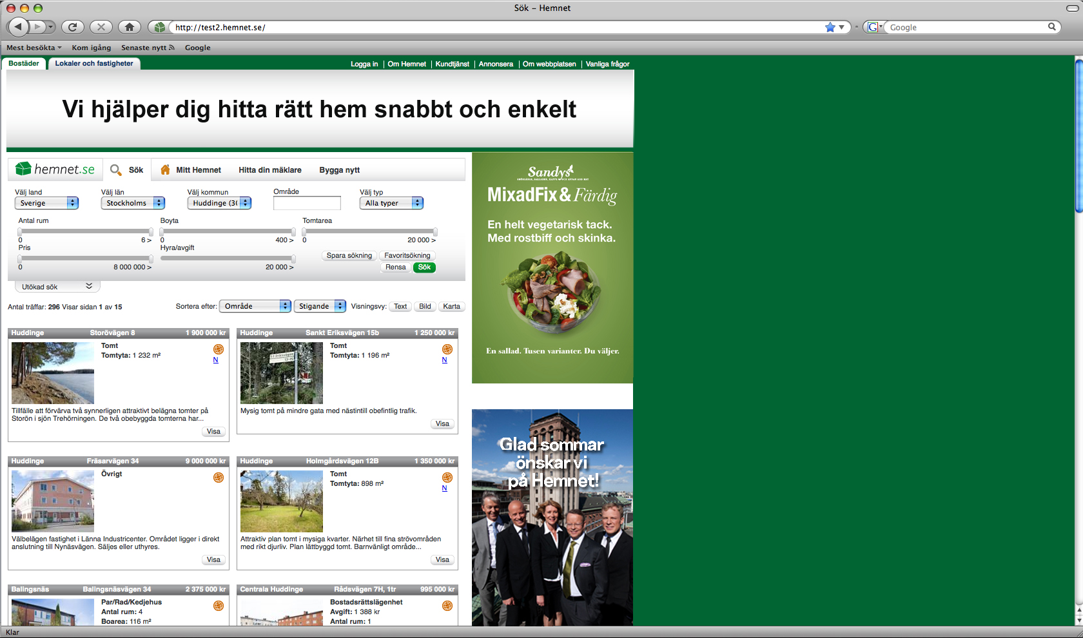Viewport: 1083px width, 638px height.
Task: Click the Antal rum slider track
Action: 85,231
